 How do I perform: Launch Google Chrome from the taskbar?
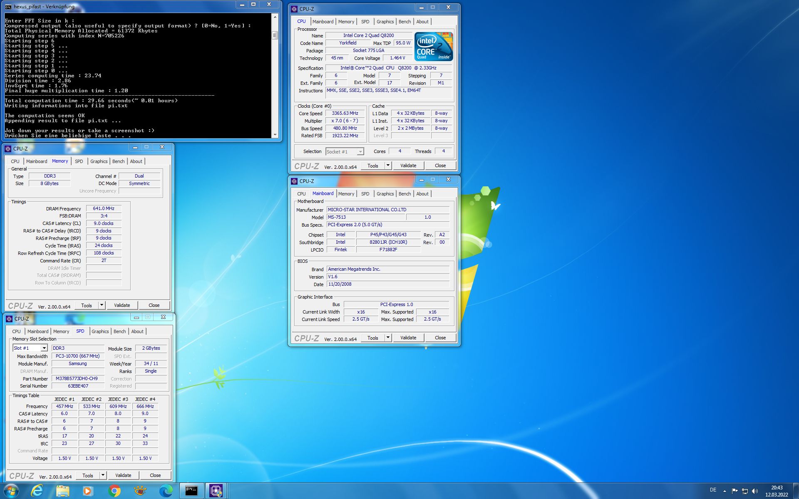coord(114,491)
